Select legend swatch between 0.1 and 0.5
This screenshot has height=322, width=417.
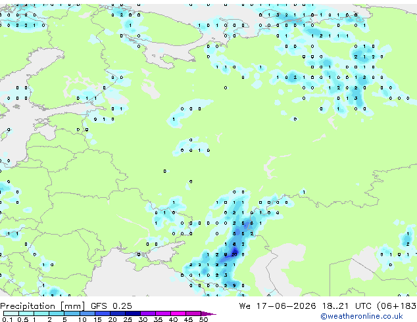[x=11, y=313]
